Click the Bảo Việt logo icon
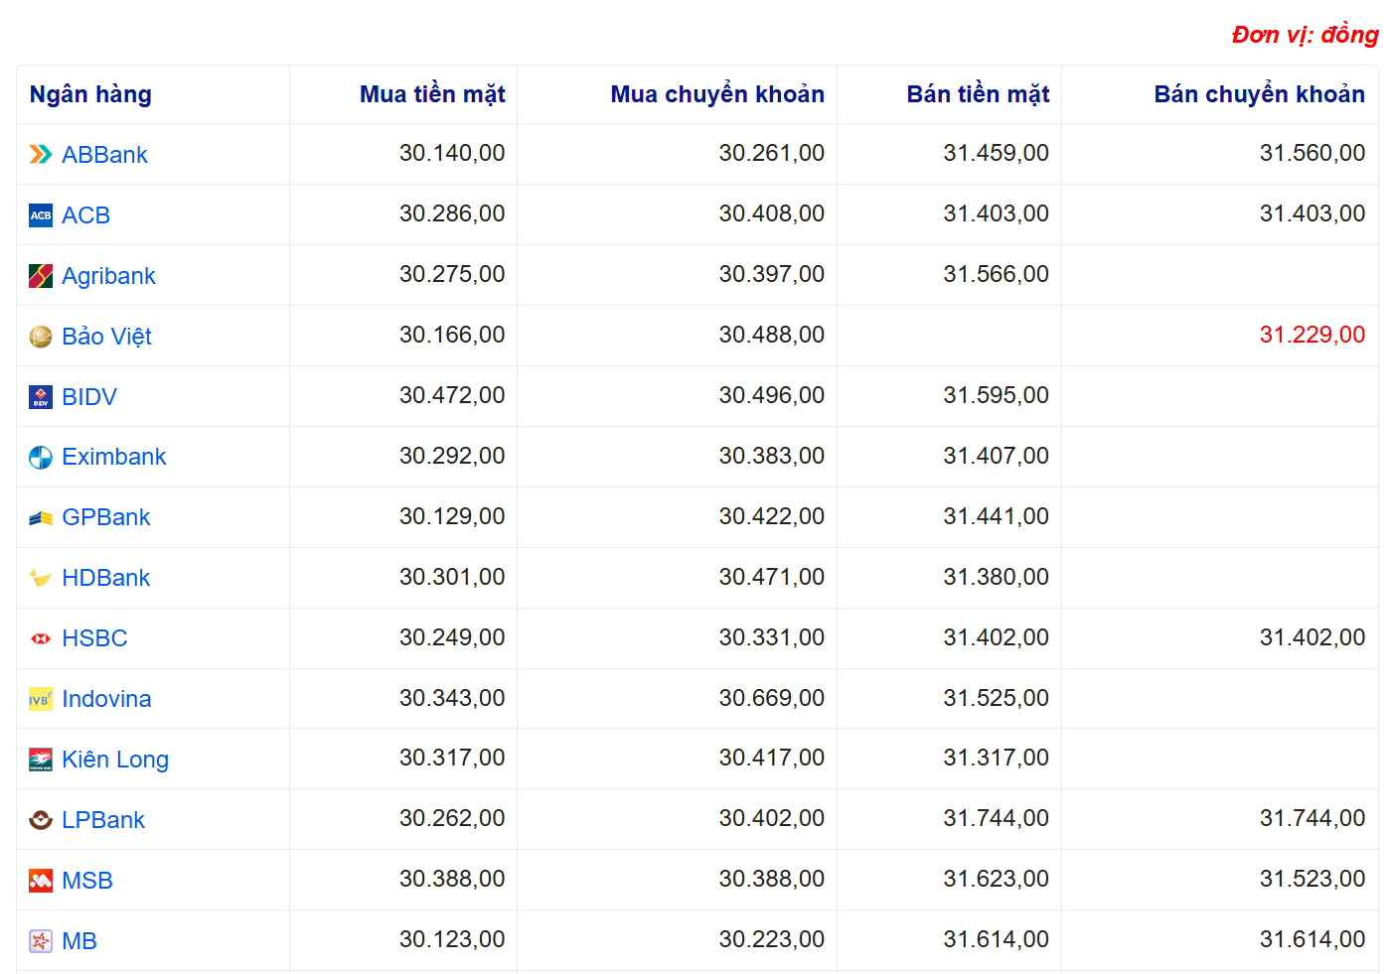Image resolution: width=1389 pixels, height=974 pixels. pyautogui.click(x=41, y=337)
